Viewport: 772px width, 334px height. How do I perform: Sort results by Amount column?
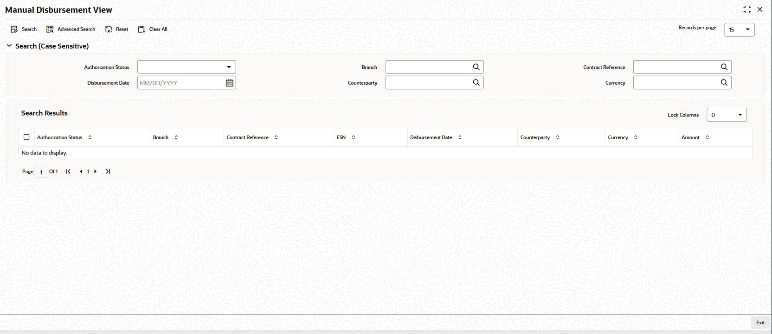tap(708, 137)
